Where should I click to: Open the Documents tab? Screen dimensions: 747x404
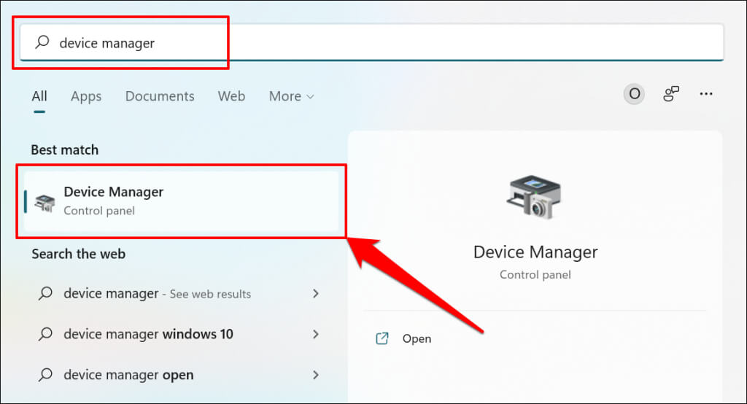(x=160, y=96)
